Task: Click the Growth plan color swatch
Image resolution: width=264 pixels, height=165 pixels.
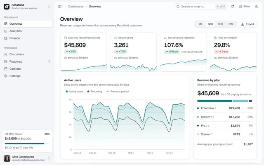Action: [198, 117]
